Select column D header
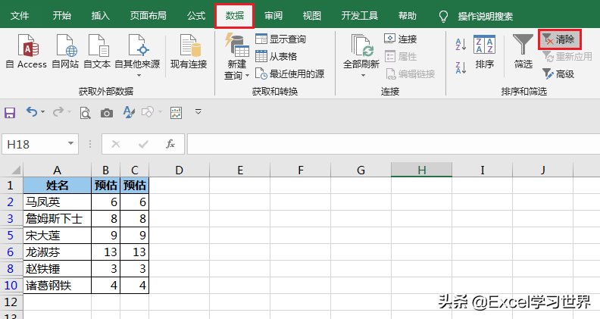 pos(179,170)
